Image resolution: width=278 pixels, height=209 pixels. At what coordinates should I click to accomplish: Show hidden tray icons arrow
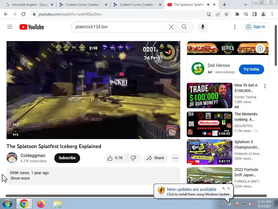point(223,204)
